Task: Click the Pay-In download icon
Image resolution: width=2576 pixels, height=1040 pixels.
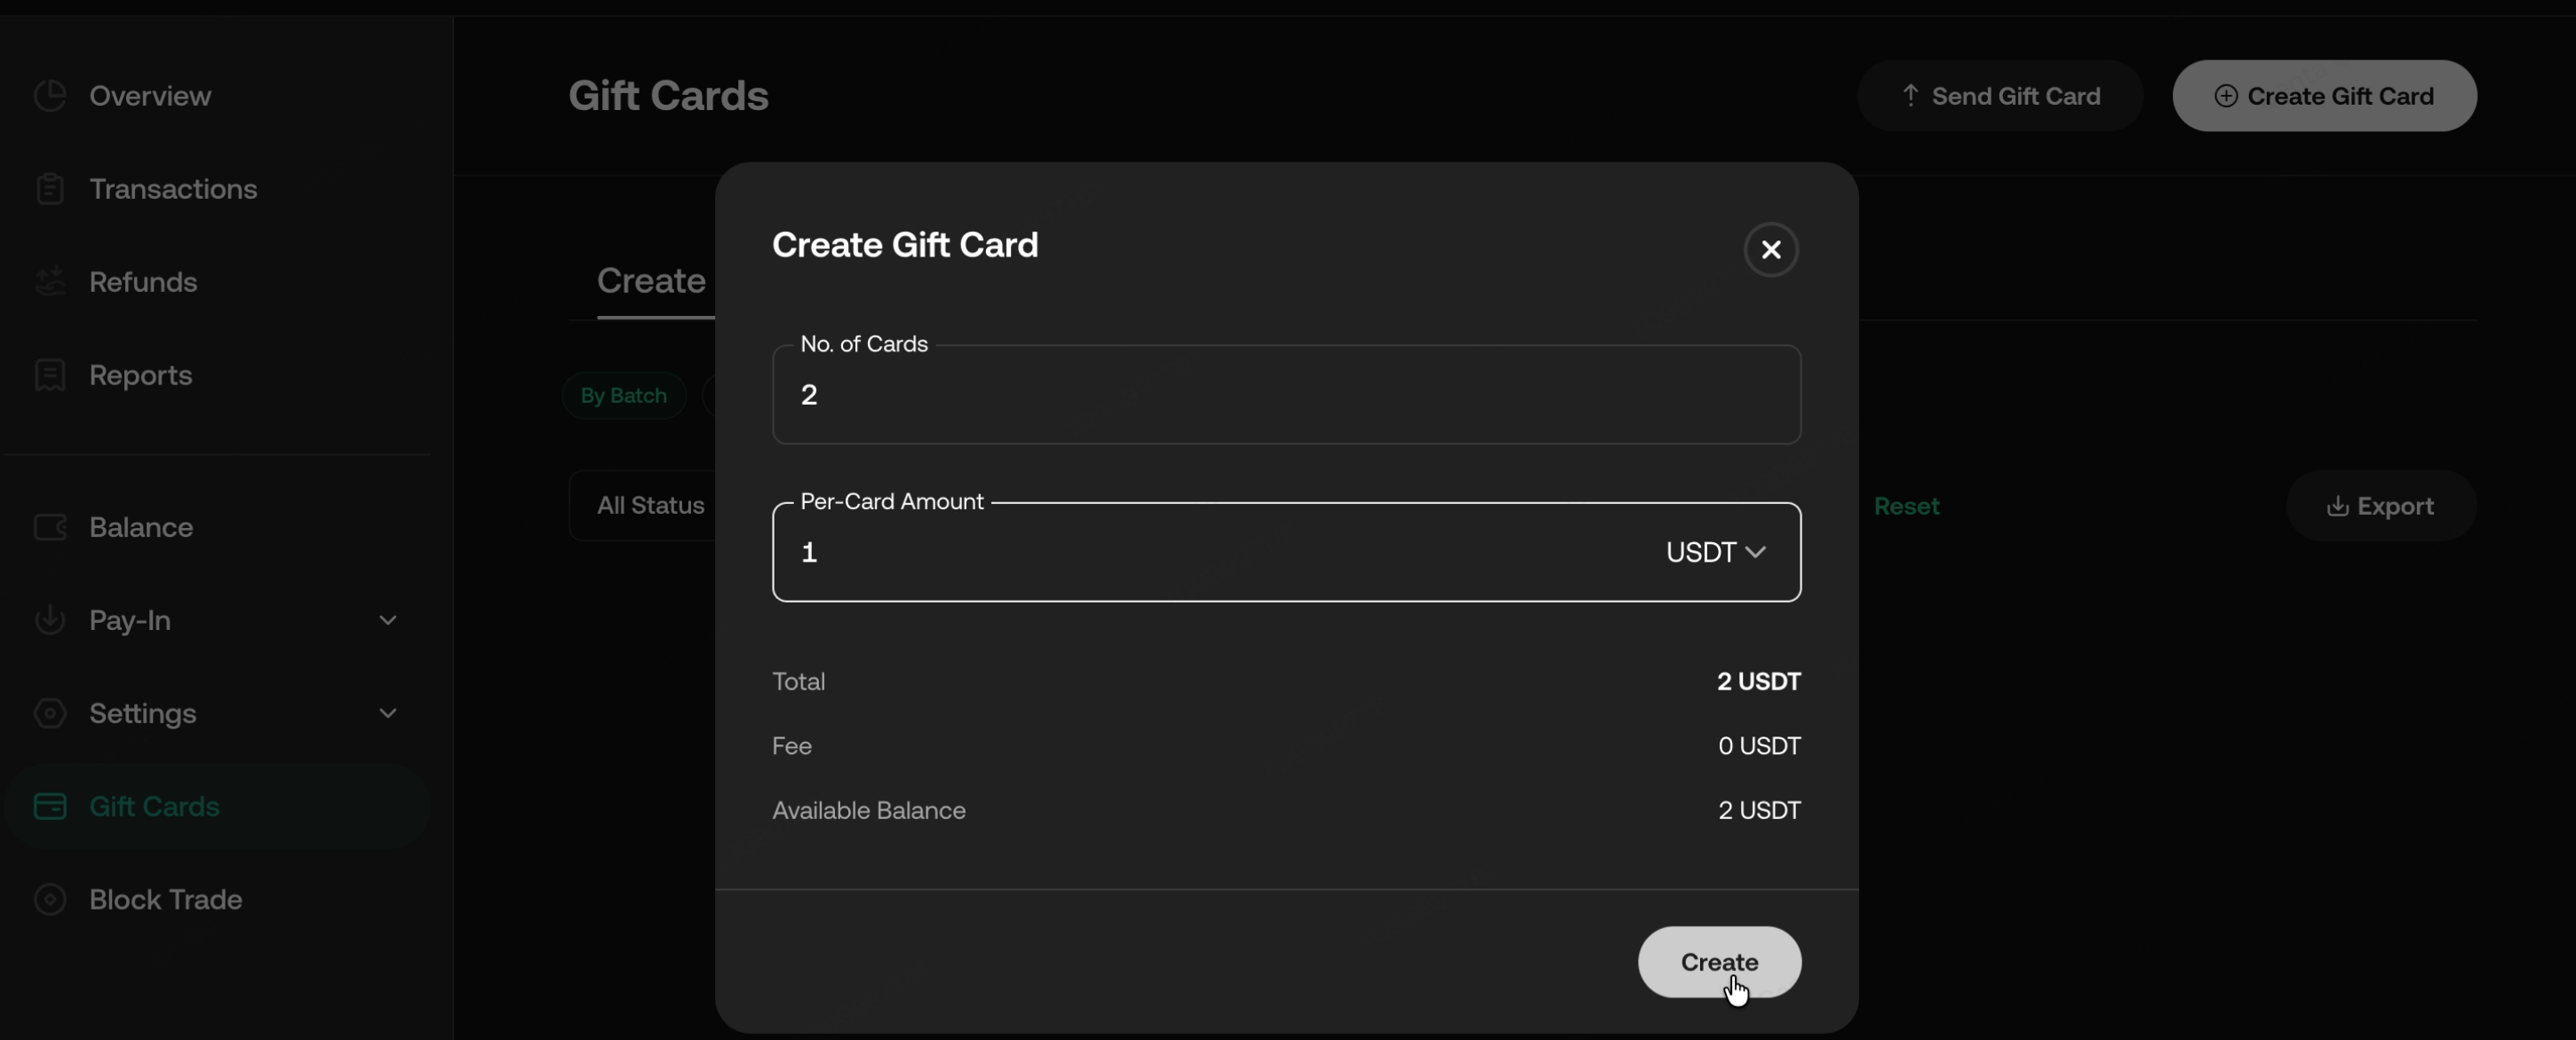Action: point(50,619)
